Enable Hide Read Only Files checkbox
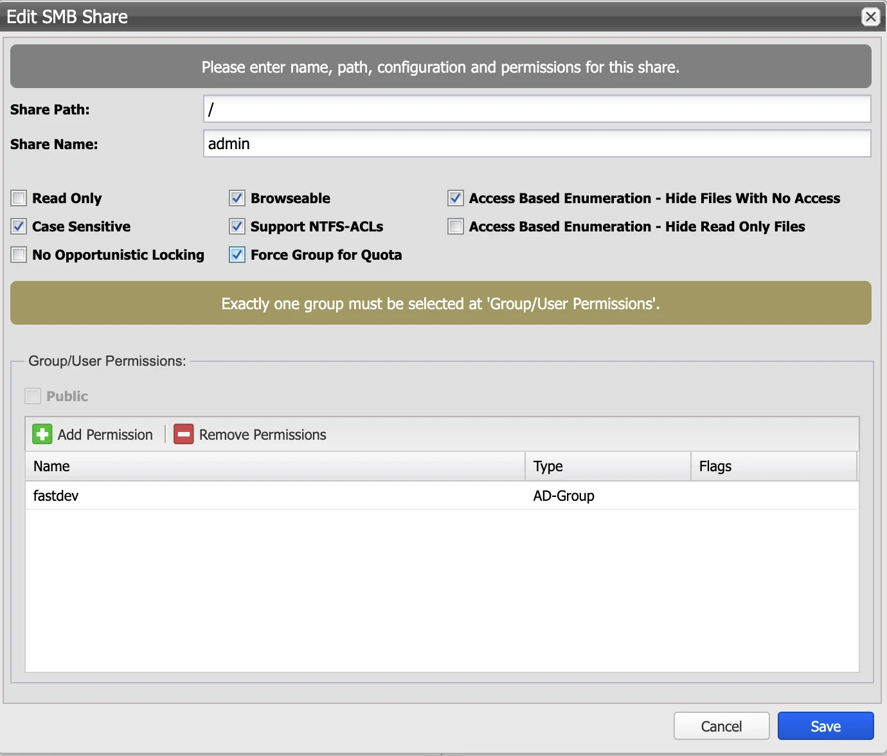 pyautogui.click(x=456, y=226)
